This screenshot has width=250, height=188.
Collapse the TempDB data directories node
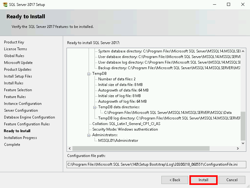tap(95, 107)
